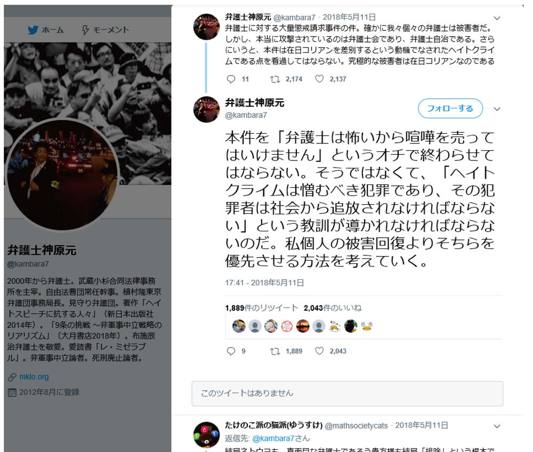Retweet the top tweet showing 2,174
This screenshot has width=533, height=452.
274,79
